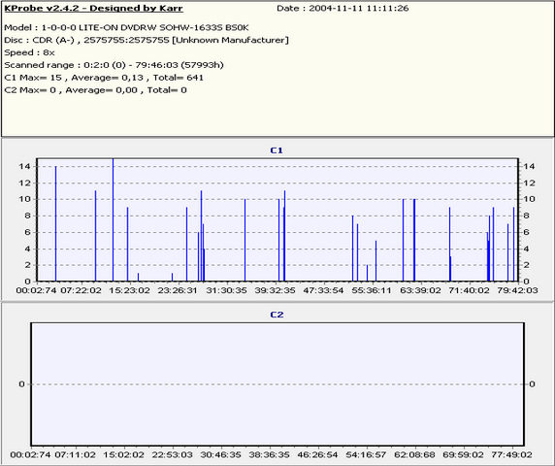The image size is (555, 466).
Task: Click the 4 value on C1 right axis
Action: [x=526, y=249]
